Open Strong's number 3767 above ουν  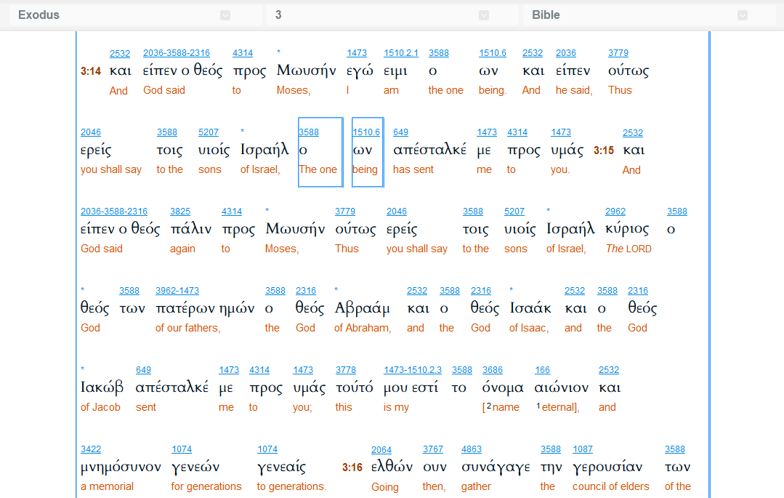(432, 449)
